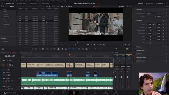Open the Media Pool panel
The width and height of the screenshot is (169, 95).
pos(10,3)
